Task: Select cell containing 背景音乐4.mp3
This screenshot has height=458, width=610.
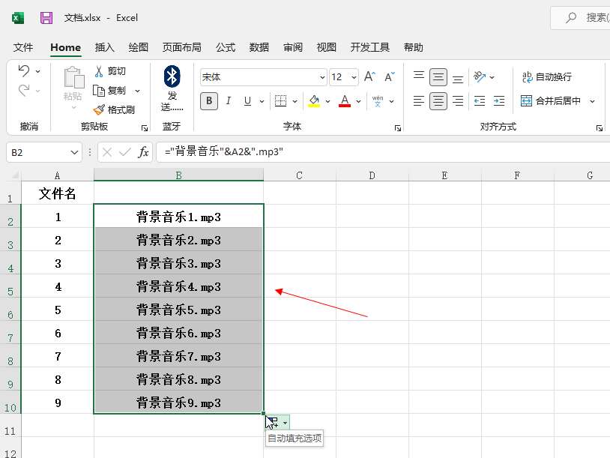Action: (178, 286)
